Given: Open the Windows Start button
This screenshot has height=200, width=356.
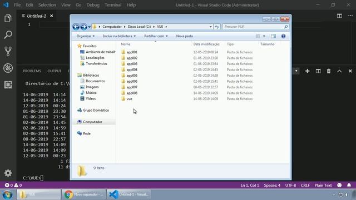Looking at the screenshot, I should coord(7,194).
